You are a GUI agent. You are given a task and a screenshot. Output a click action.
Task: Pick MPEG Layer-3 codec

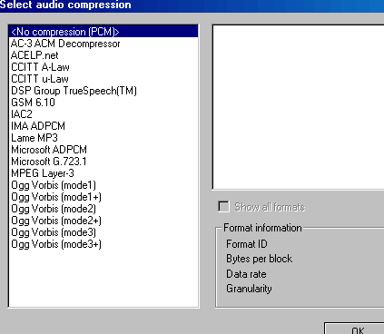coord(103,173)
